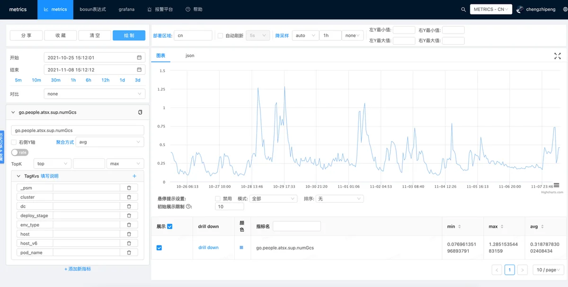Screen dimensions: 568x287
Task: Remove the deploy_stage tag row
Action: click(129, 215)
